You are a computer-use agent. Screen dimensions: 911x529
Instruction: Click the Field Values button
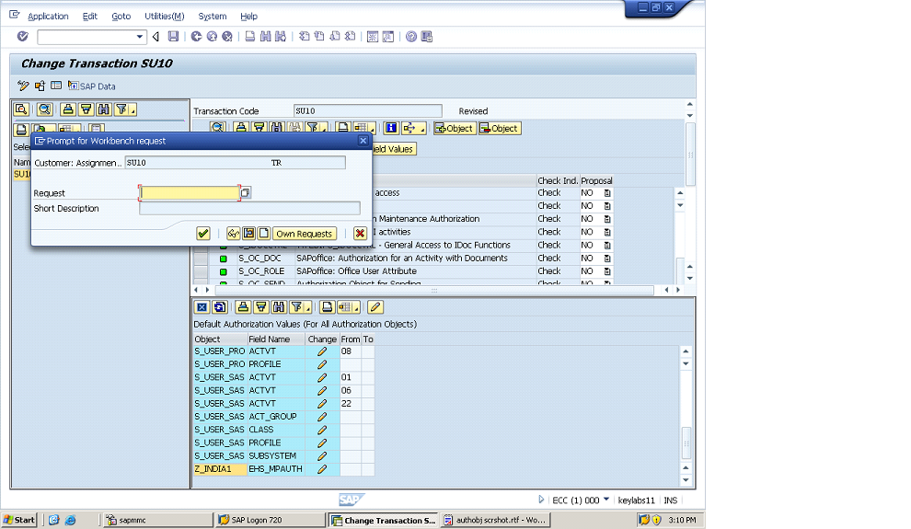[393, 149]
